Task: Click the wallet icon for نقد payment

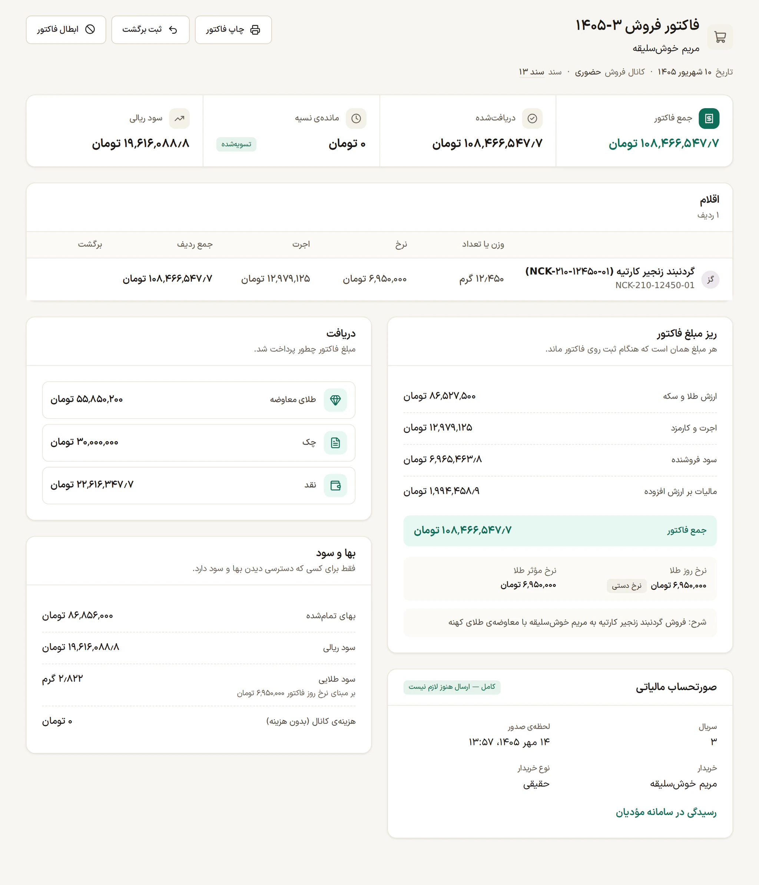Action: point(335,486)
